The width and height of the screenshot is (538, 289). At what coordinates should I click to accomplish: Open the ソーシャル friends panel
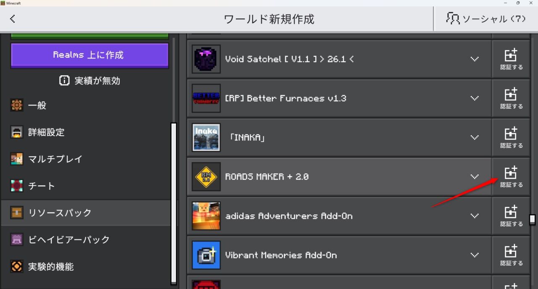pos(486,19)
